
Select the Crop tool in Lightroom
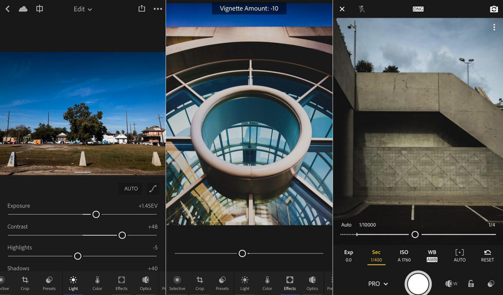(25, 283)
